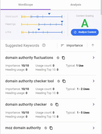
Task: Click the sort lines icon beside Importance
Action: pos(62,45)
